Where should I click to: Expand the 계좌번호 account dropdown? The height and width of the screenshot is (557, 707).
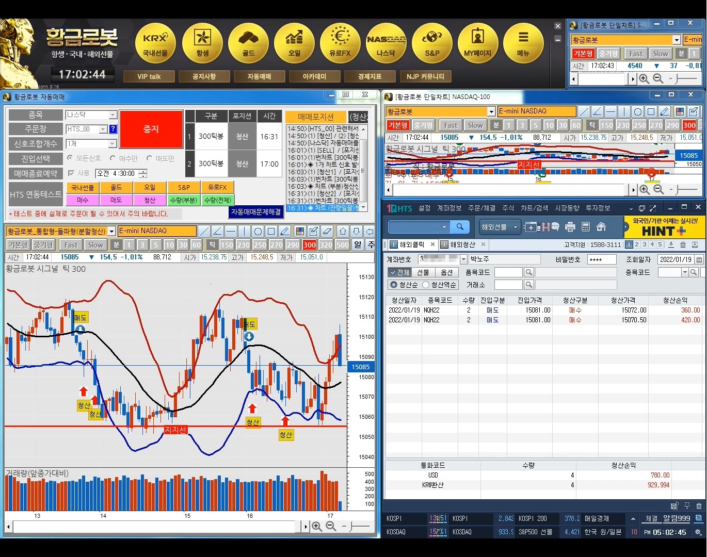coord(463,259)
